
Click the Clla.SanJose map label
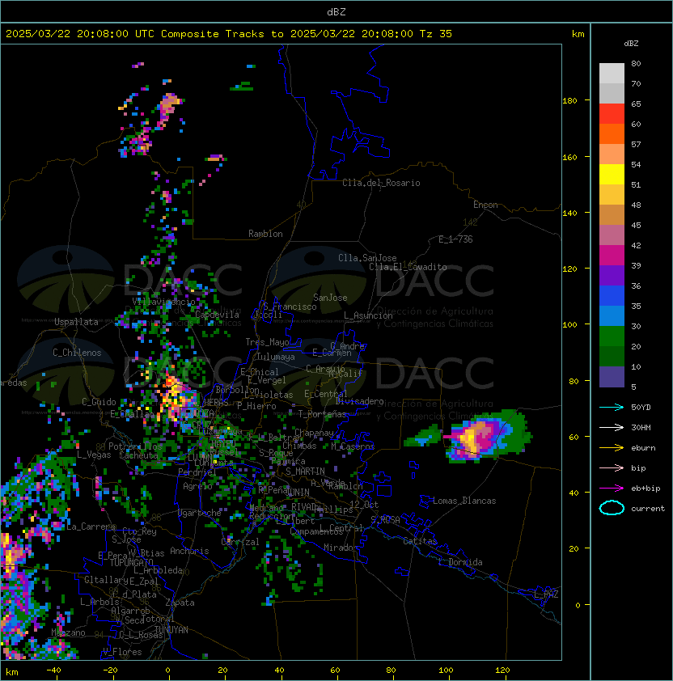pyautogui.click(x=367, y=258)
